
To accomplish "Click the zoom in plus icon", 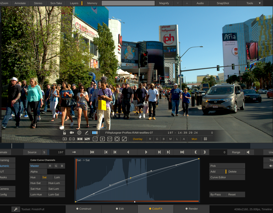I will point(102,139).
